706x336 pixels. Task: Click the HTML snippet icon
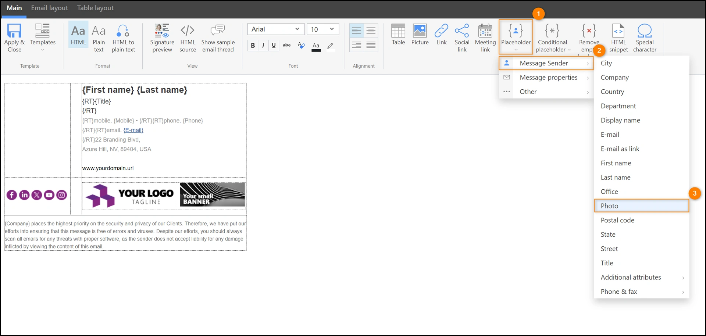click(x=618, y=37)
